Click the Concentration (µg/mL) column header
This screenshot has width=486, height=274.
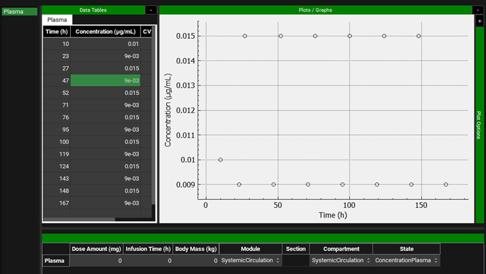click(x=105, y=31)
